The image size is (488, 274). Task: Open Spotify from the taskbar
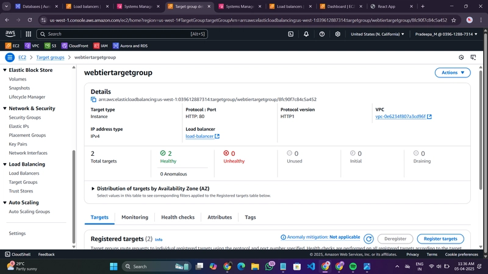coord(353,267)
